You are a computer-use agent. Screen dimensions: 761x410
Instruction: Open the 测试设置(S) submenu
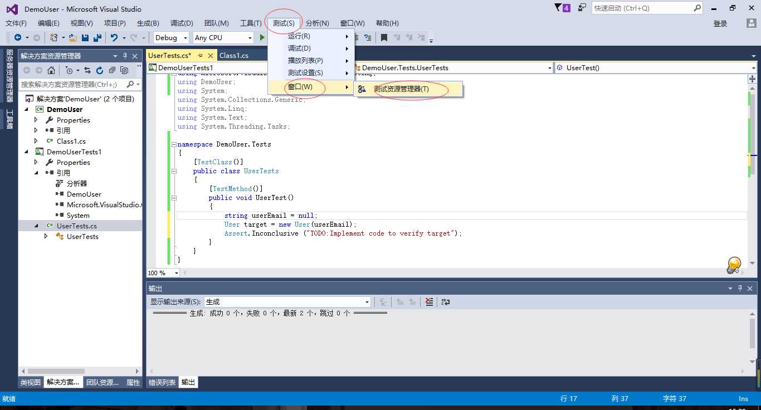click(311, 73)
